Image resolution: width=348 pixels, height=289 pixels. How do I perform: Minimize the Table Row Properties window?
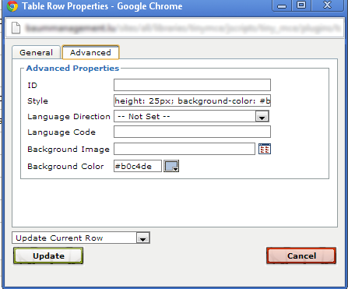(x=282, y=5)
